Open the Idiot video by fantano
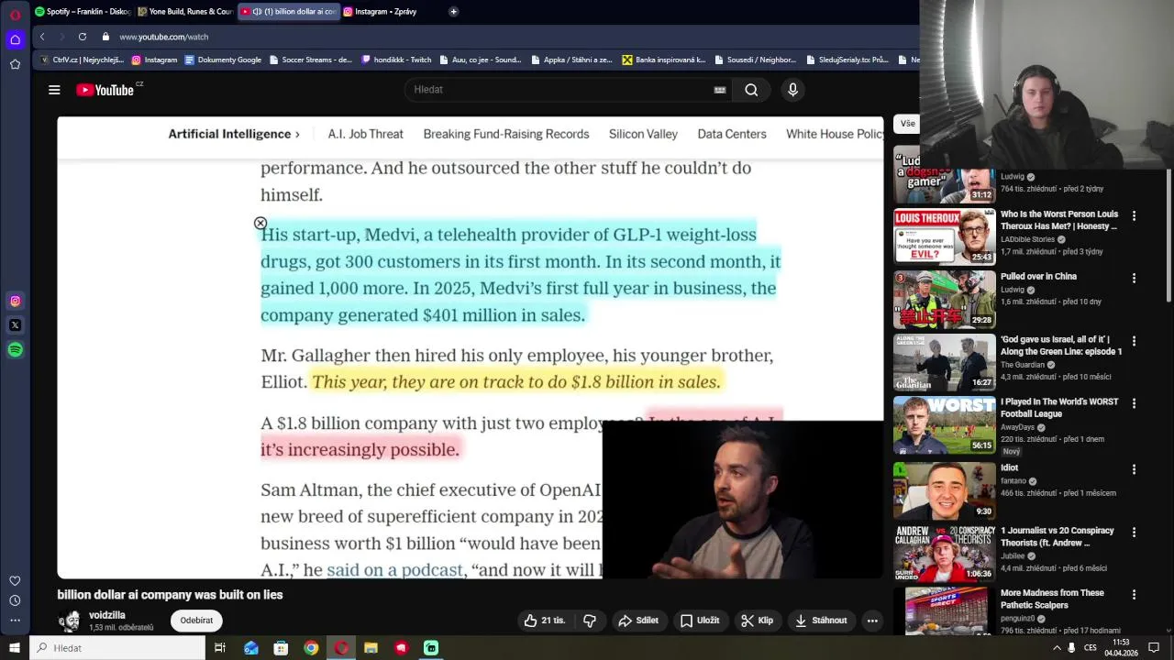Image resolution: width=1174 pixels, height=660 pixels. point(945,490)
